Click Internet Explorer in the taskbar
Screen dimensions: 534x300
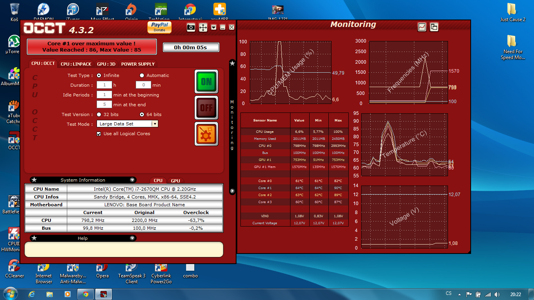point(32,294)
